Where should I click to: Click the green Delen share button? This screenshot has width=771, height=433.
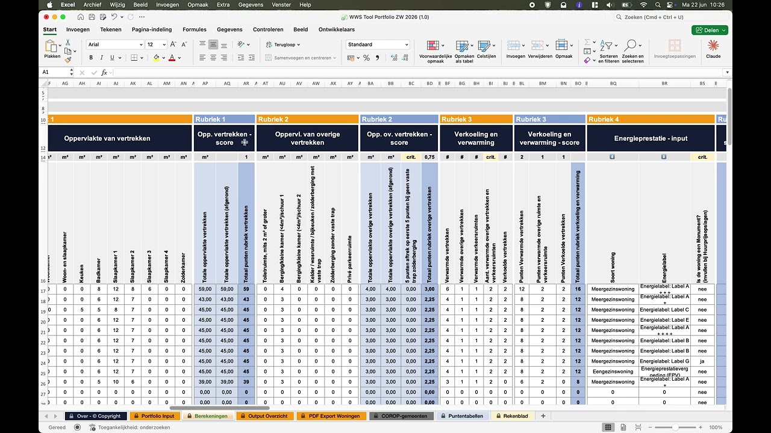[710, 30]
